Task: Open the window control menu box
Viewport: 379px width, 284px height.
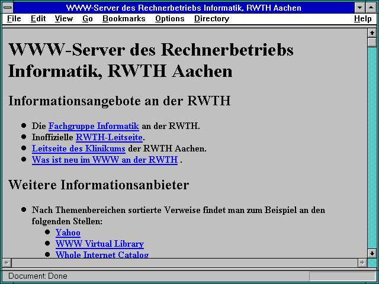Action: pos(8,8)
